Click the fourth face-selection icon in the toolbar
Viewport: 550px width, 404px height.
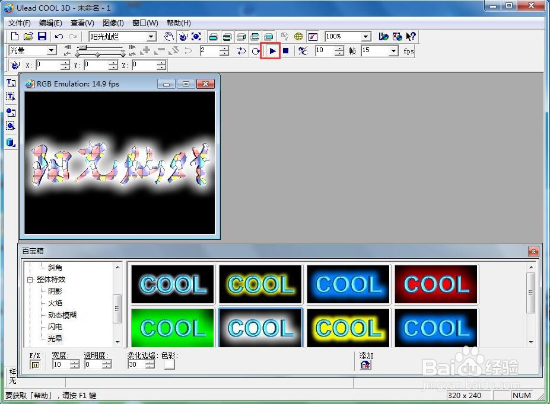(255, 36)
